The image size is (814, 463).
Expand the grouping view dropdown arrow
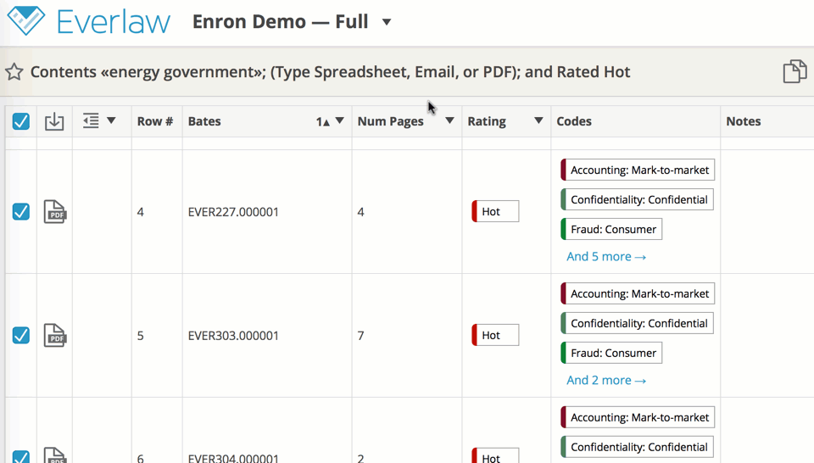coord(111,121)
